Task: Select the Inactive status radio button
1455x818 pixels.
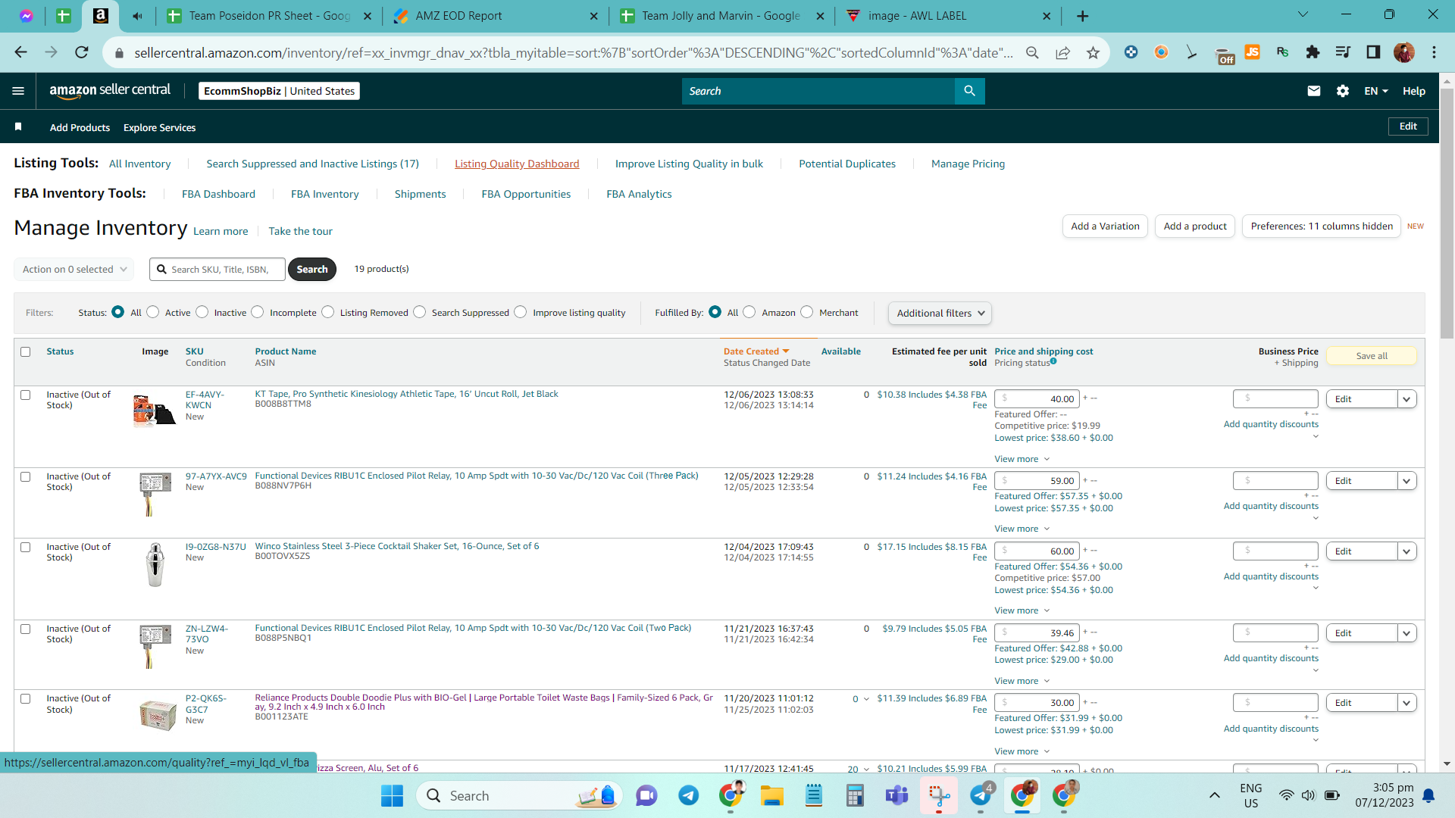Action: pyautogui.click(x=202, y=312)
